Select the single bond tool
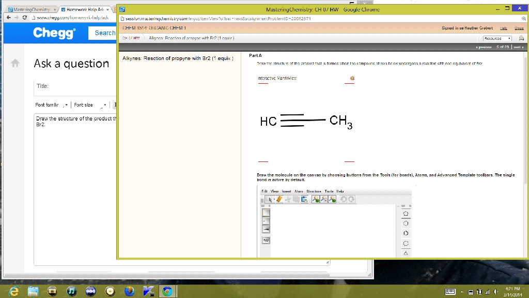 point(266,213)
